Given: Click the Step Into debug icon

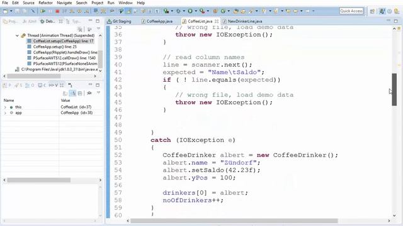Looking at the screenshot, I should [72, 11].
